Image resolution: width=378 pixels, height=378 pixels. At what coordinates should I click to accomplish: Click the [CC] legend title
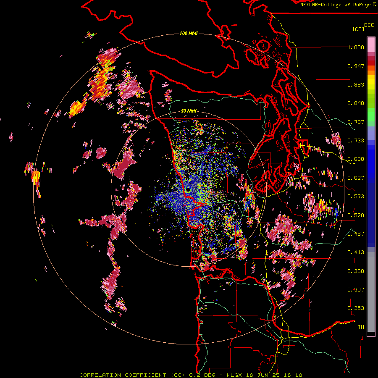click(x=358, y=29)
